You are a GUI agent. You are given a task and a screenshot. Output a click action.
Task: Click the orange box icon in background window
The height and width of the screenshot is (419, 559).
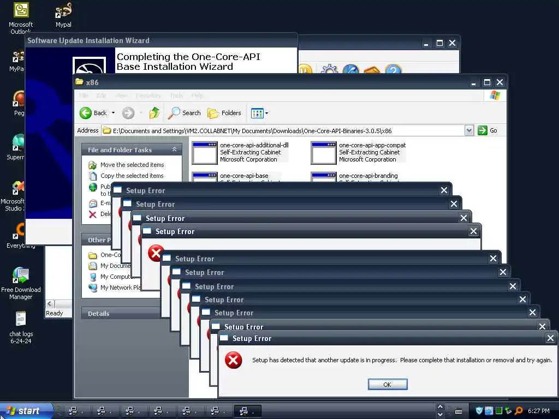coord(372,69)
